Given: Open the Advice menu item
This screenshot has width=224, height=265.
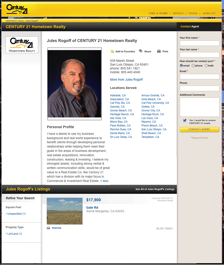Looking at the screenshot, I should [178, 14].
